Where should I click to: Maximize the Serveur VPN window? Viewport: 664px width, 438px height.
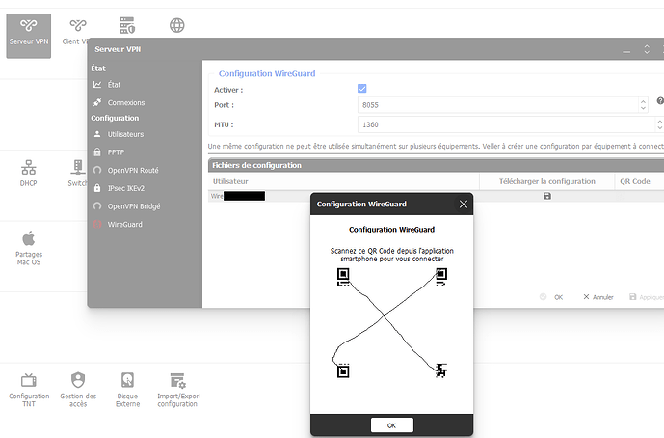coord(647,49)
